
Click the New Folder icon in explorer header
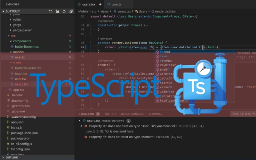[57, 11]
